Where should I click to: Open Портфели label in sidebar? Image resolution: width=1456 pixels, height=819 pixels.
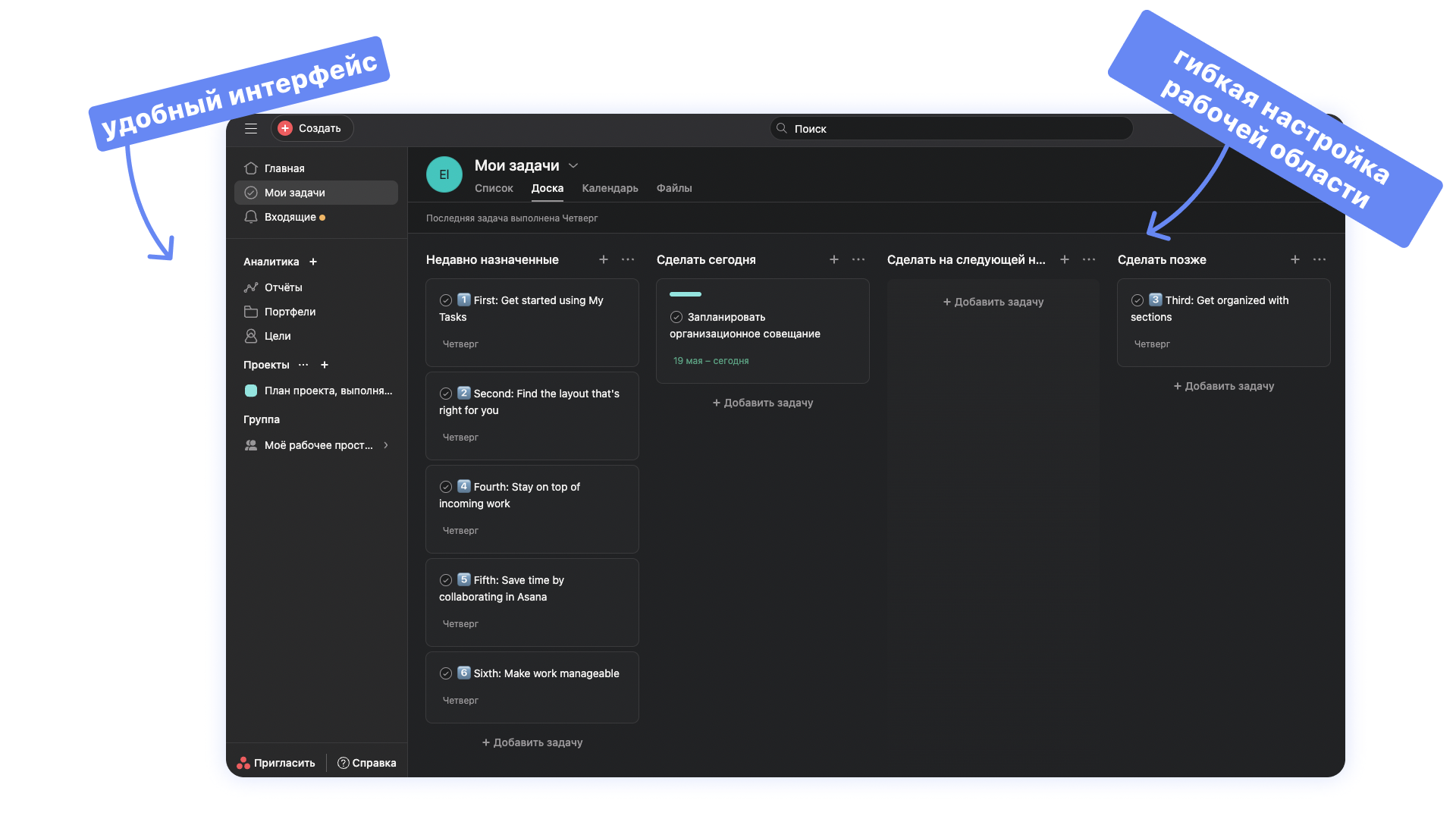click(x=290, y=312)
